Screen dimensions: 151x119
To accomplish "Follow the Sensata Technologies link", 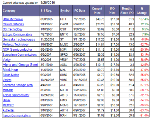I will pyautogui.click(x=19, y=39).
